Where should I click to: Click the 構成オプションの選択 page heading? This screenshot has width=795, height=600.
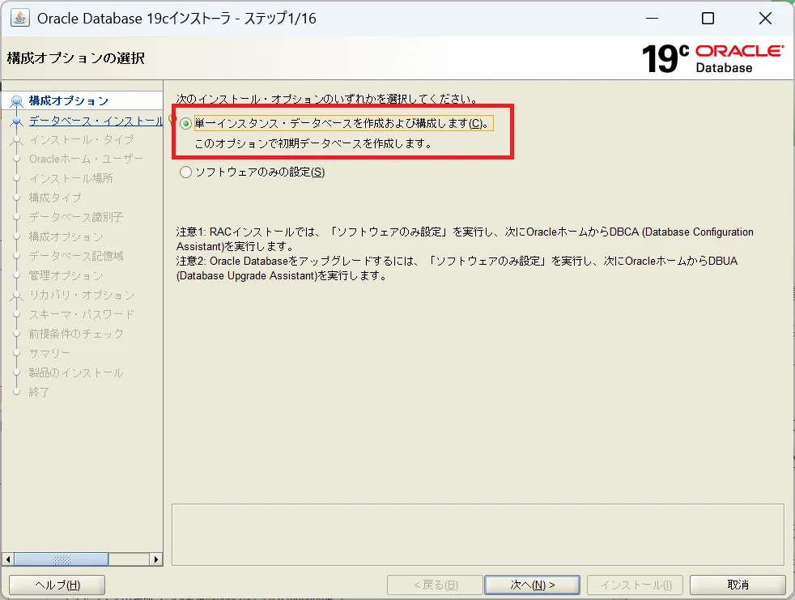[x=76, y=58]
